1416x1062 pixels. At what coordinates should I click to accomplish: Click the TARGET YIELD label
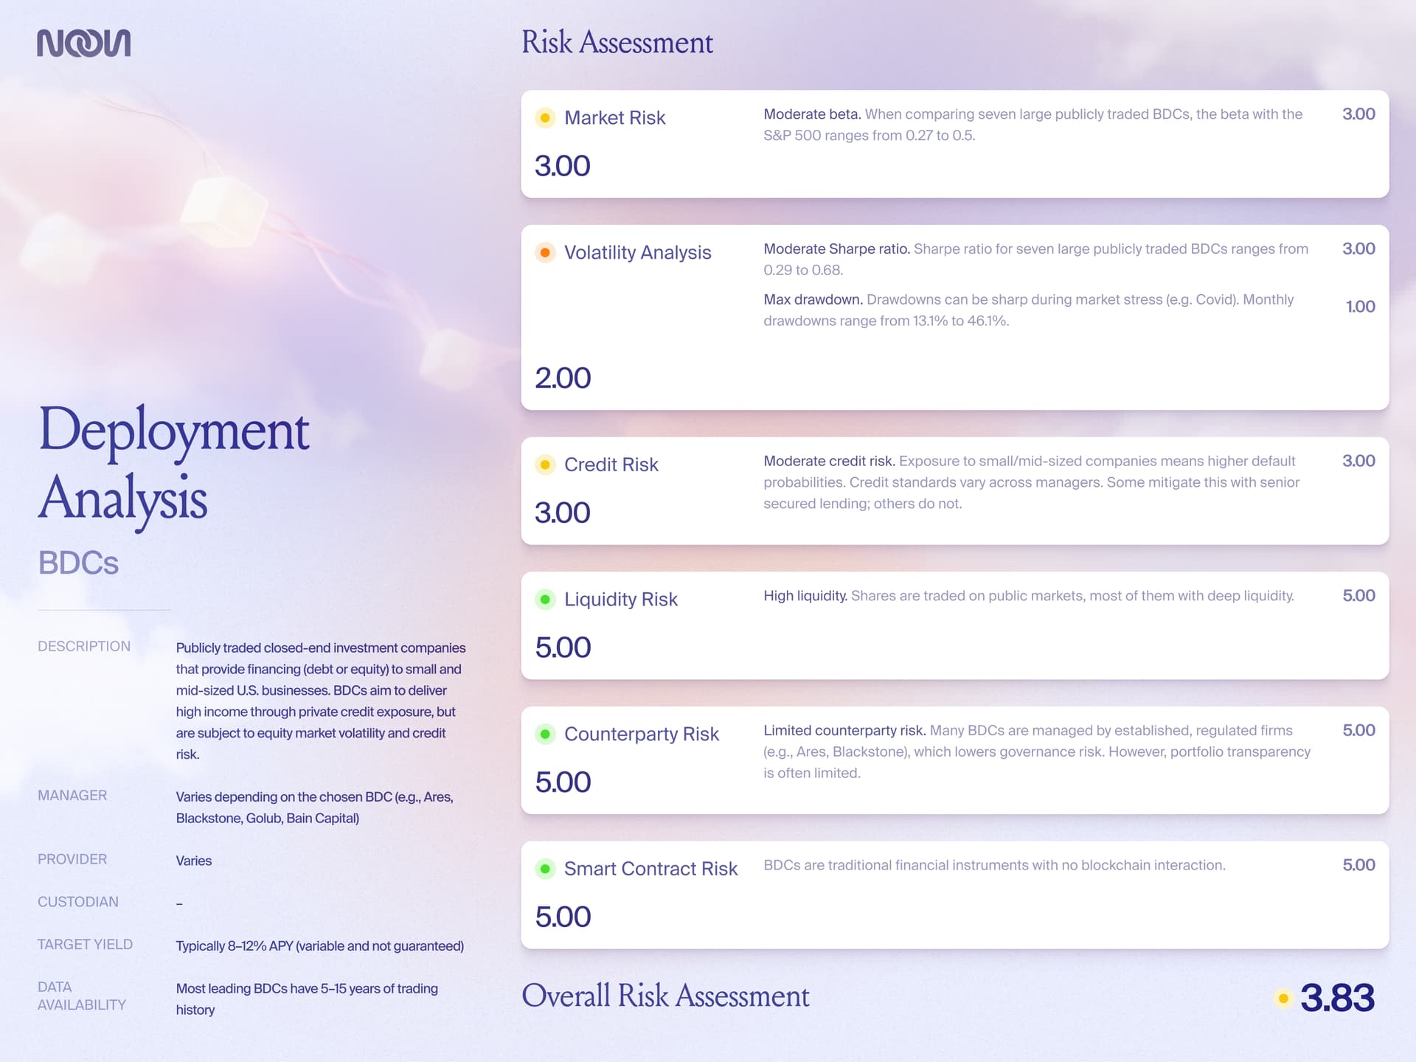85,945
